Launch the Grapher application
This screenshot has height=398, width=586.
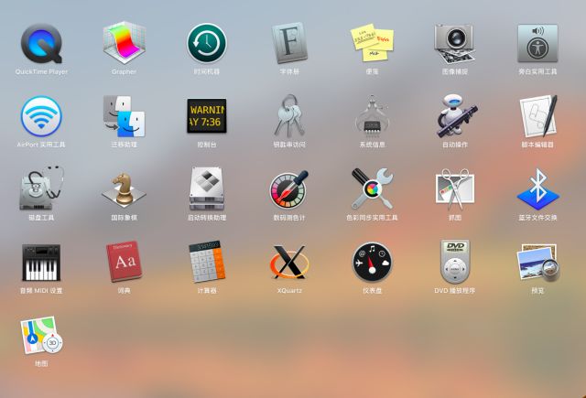pyautogui.click(x=124, y=43)
